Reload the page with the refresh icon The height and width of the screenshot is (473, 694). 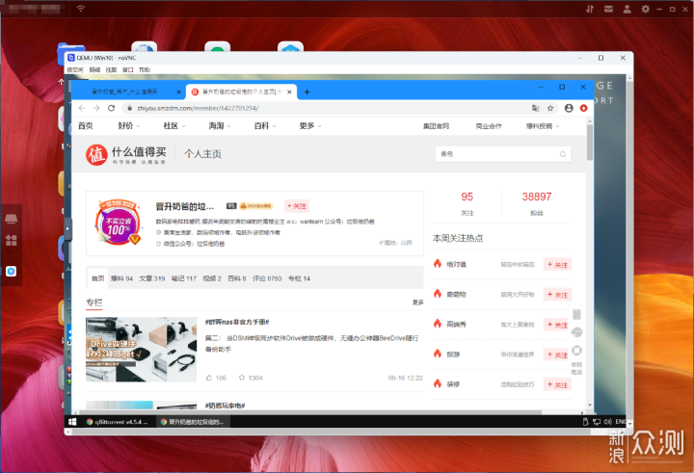pyautogui.click(x=113, y=108)
